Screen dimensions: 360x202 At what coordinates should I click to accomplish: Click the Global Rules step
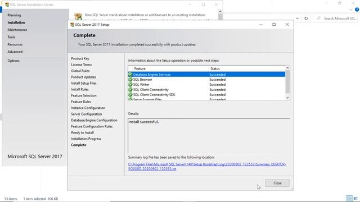tap(80, 71)
